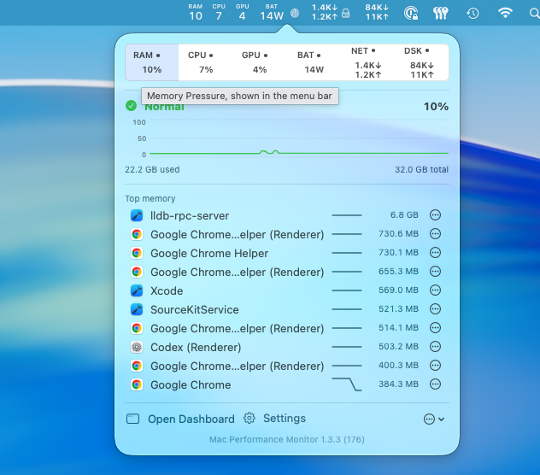
Task: Open more options for 384.3 MB Google Chrome
Action: point(435,384)
